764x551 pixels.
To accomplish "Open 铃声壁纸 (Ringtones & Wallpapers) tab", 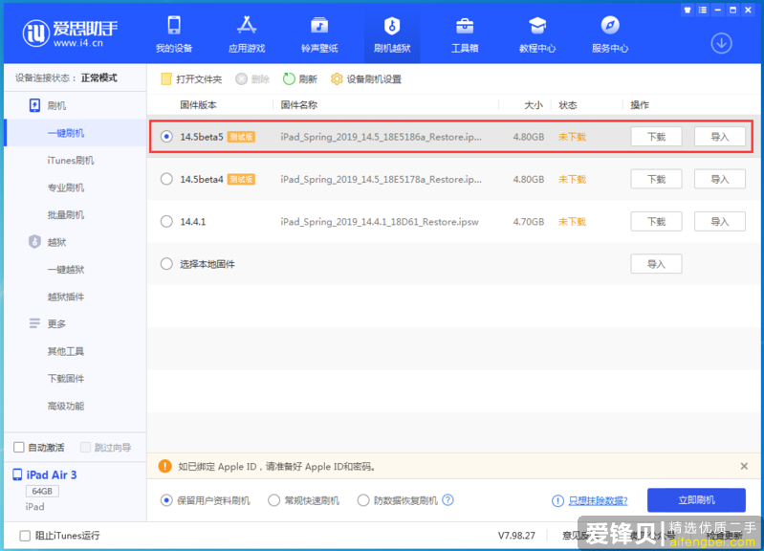I will tap(319, 33).
